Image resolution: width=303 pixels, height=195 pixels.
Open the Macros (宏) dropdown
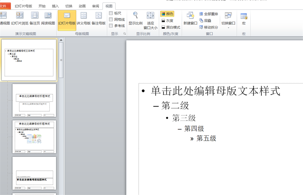click(244, 19)
